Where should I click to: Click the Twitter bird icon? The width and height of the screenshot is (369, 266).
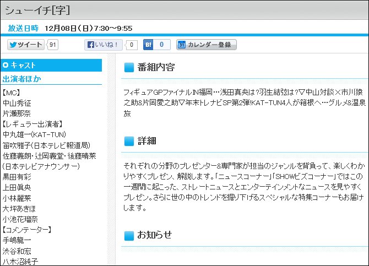[x=13, y=45]
